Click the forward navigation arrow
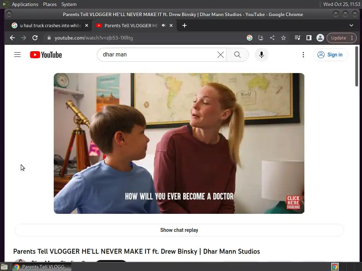This screenshot has height=271, width=362. pyautogui.click(x=24, y=38)
